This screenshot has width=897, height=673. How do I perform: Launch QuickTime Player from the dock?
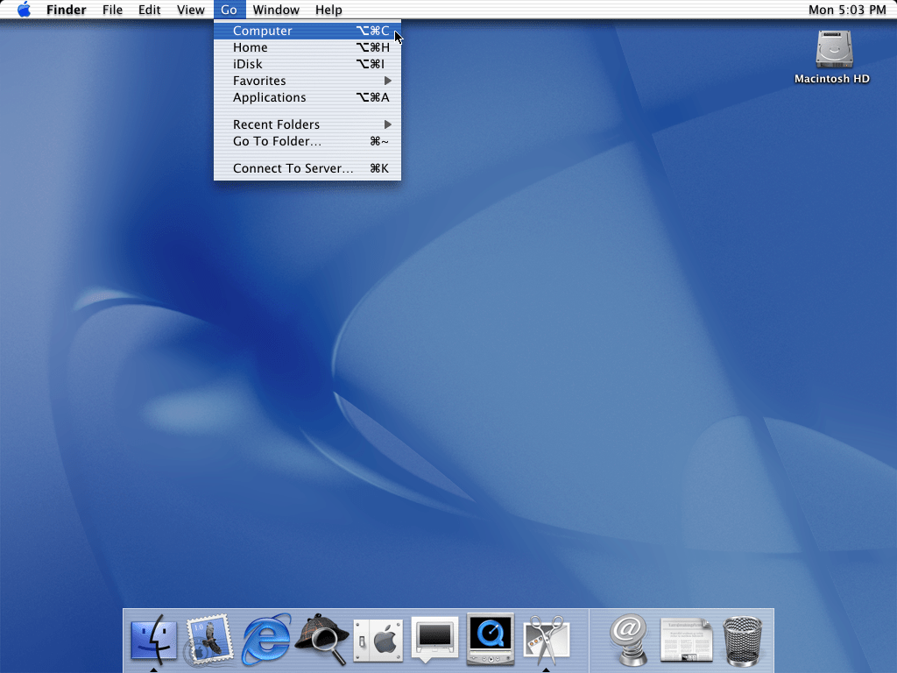click(491, 641)
